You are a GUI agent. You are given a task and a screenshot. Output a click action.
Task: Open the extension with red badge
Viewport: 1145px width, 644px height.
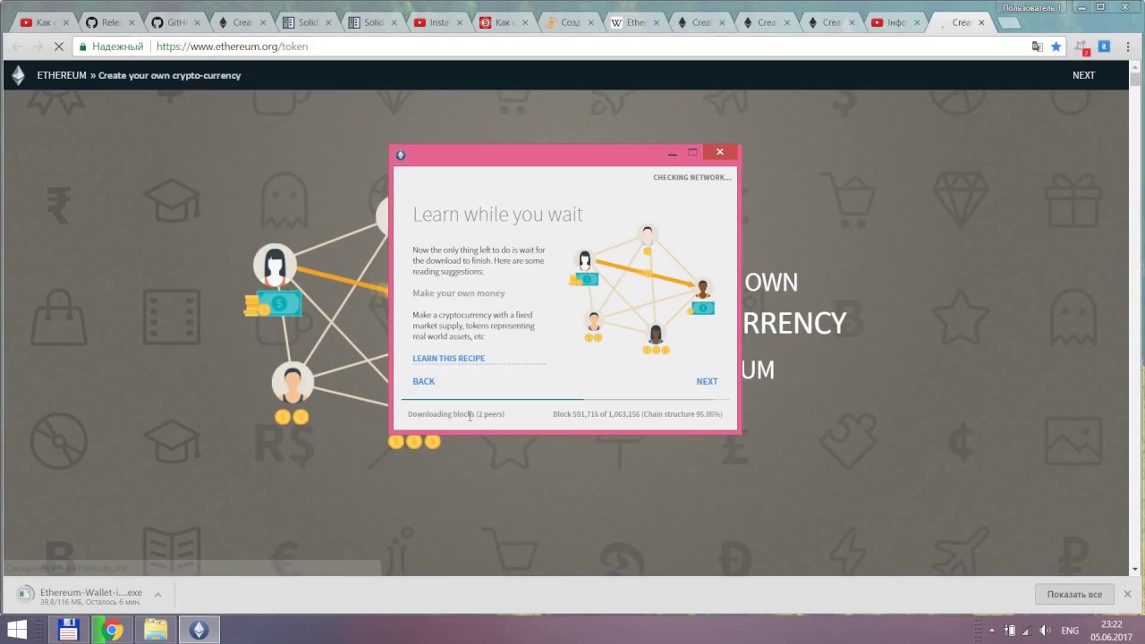(x=1082, y=47)
